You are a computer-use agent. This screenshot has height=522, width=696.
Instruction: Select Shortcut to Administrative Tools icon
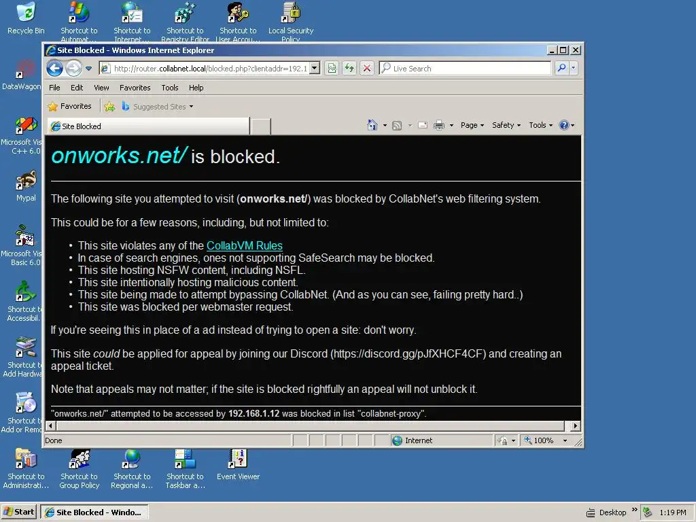click(x=26, y=469)
